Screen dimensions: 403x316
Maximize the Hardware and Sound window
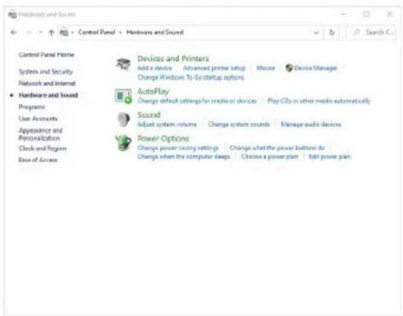coord(366,14)
